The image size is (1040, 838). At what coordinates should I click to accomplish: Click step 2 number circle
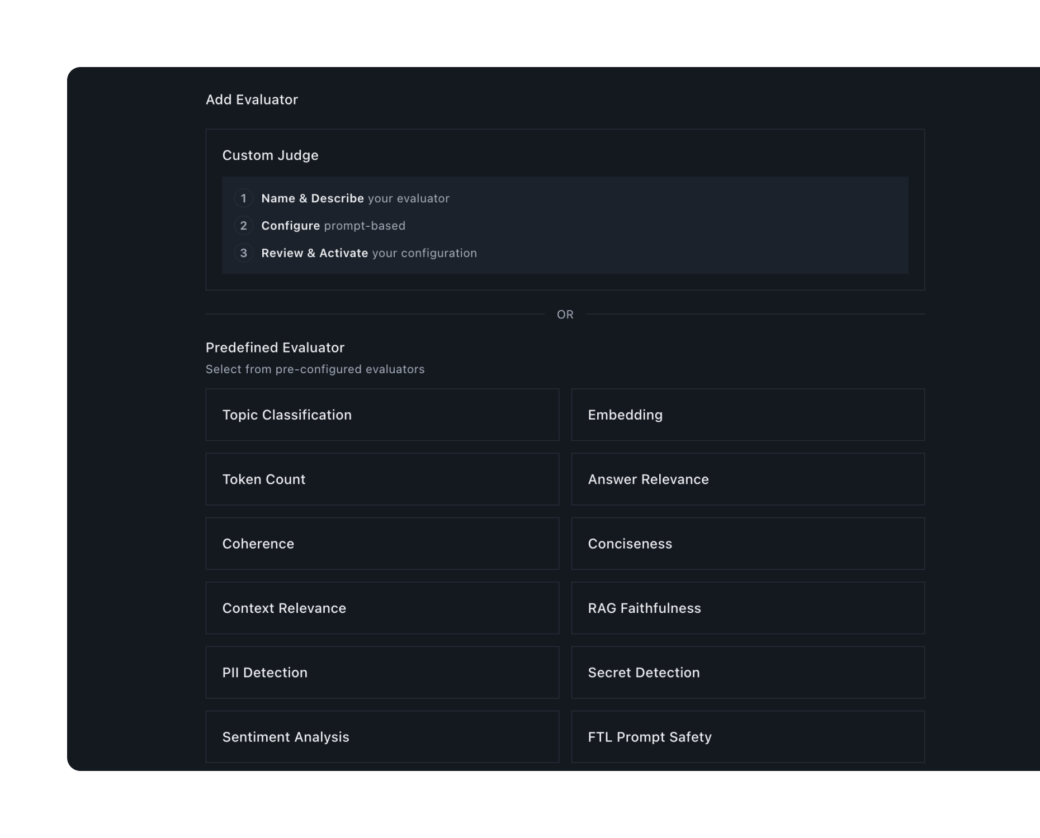pyautogui.click(x=243, y=226)
